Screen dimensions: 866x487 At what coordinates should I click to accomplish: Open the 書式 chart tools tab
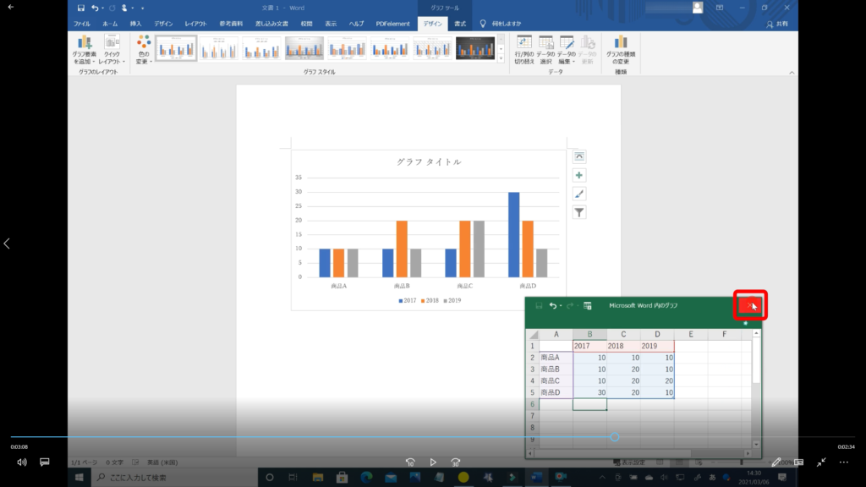(460, 24)
